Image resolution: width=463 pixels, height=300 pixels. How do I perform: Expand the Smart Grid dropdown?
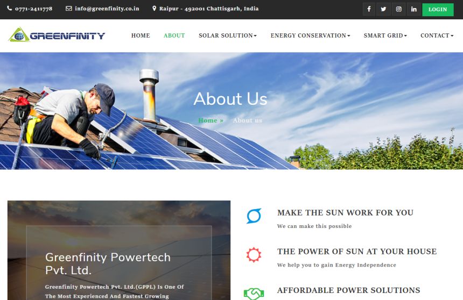click(385, 35)
